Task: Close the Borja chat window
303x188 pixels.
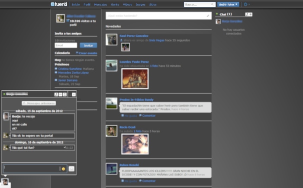Action: (74, 94)
